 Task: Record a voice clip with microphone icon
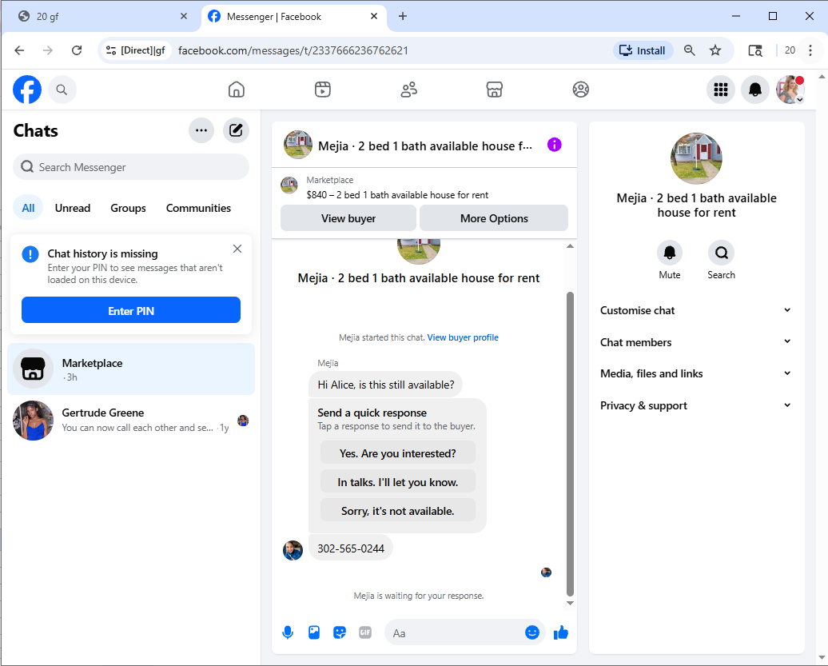[287, 632]
